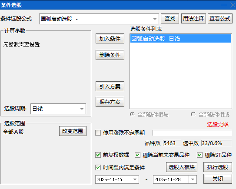
Task: Click 加入条件 to add condition
Action: click(x=110, y=39)
